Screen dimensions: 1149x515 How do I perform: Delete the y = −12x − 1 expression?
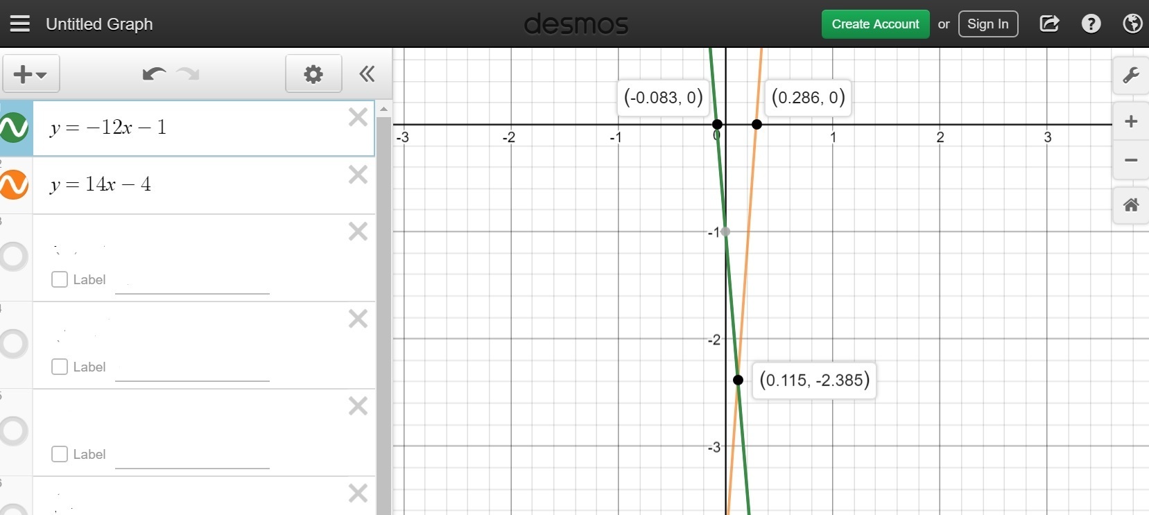pyautogui.click(x=358, y=117)
